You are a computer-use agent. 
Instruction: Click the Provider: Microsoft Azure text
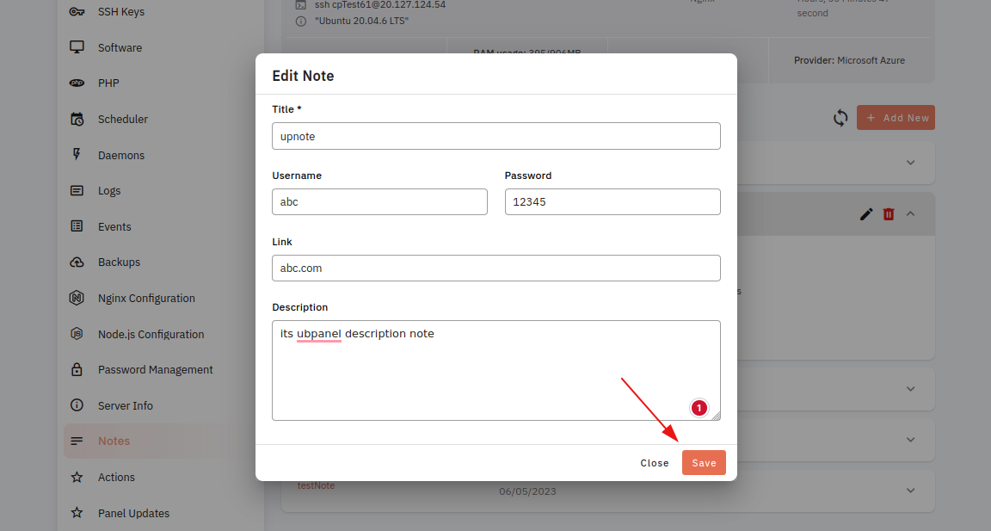click(x=849, y=60)
